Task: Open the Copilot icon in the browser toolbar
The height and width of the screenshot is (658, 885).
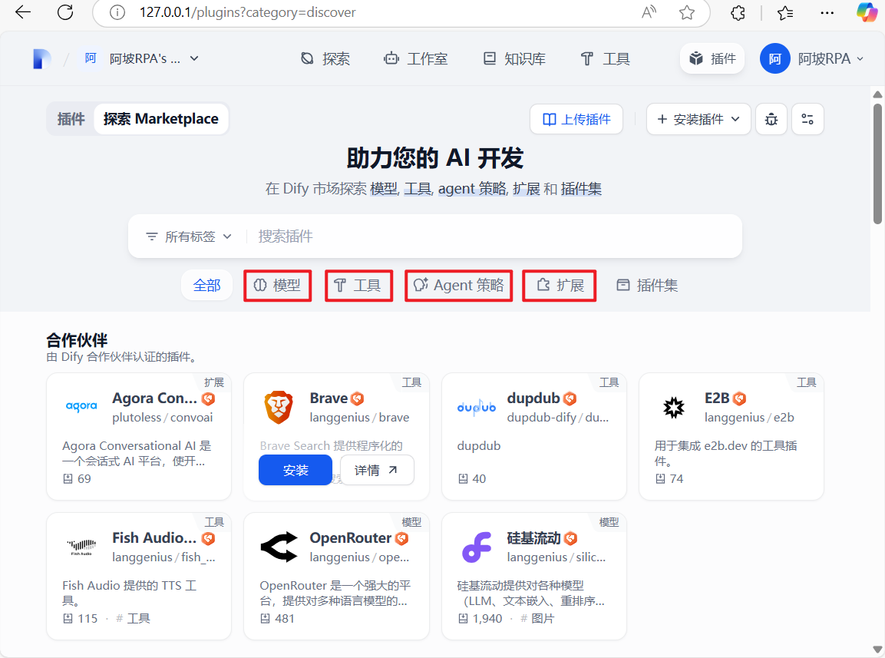Action: click(867, 12)
